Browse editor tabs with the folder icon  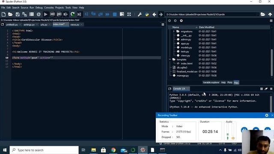(3, 25)
